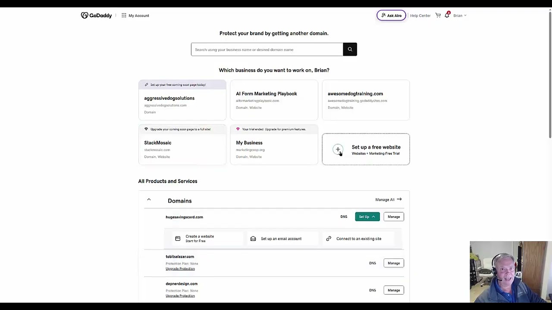Click the Ask Airo button
This screenshot has height=310, width=552.
391,15
